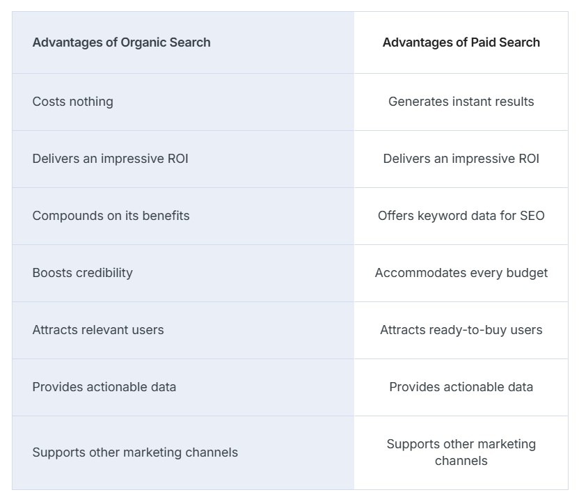Click 'Delivers an impressive ROI' under Paid Search
This screenshot has width=579, height=497.
point(461,159)
